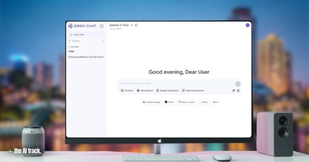Open the user profile avatar
Screen dimensions: 309x162
pyautogui.click(x=247, y=25)
